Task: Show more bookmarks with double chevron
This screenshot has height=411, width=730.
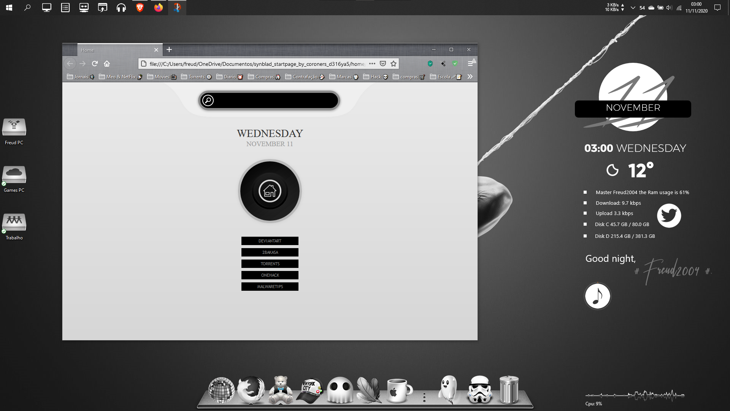Action: [470, 76]
